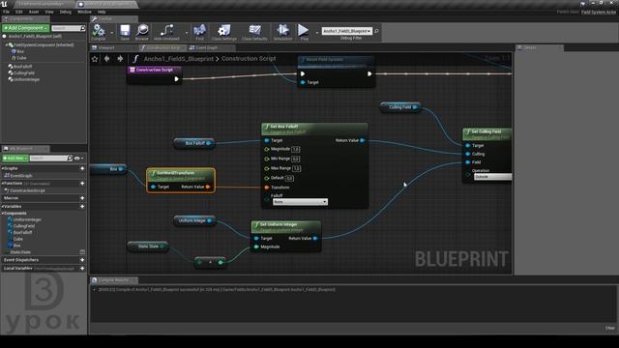Open the Falloff dropdown on Set Box Falloff
Screen dimensions: 619x348
pos(300,202)
